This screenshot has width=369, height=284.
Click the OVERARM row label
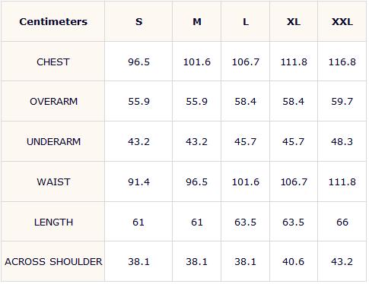tap(53, 102)
